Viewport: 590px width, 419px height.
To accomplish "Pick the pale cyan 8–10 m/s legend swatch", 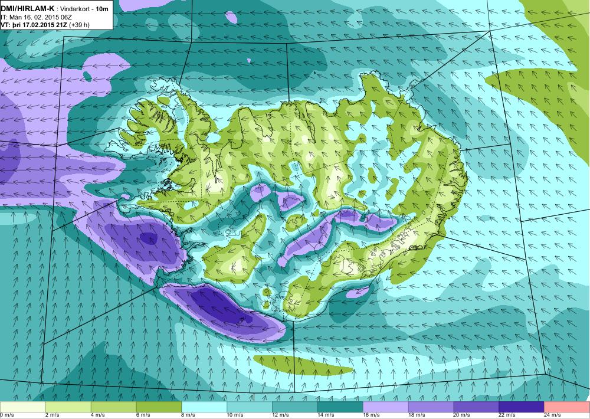I will click(x=204, y=407).
